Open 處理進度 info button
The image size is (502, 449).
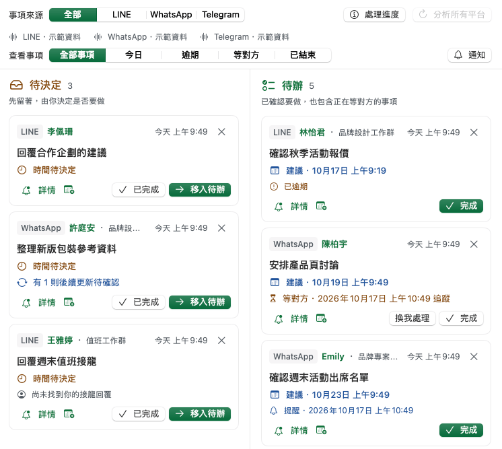[x=374, y=15]
